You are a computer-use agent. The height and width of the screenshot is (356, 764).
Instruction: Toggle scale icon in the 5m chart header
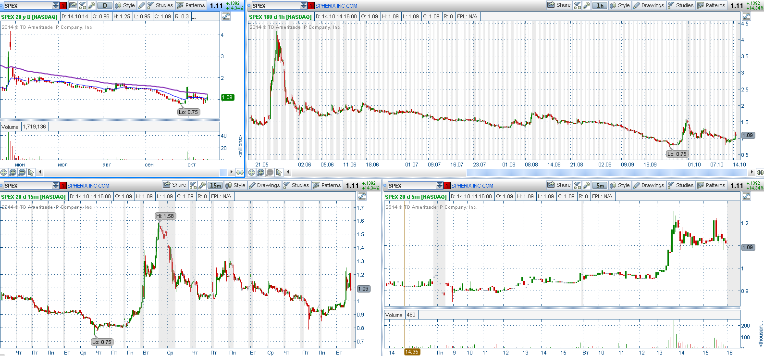coord(746,196)
